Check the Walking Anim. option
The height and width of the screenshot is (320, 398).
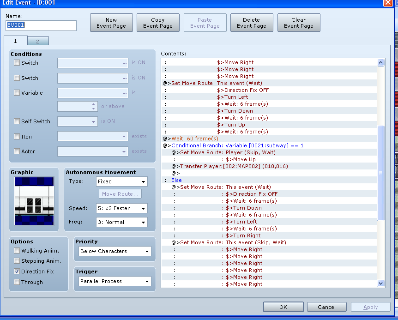(17, 251)
